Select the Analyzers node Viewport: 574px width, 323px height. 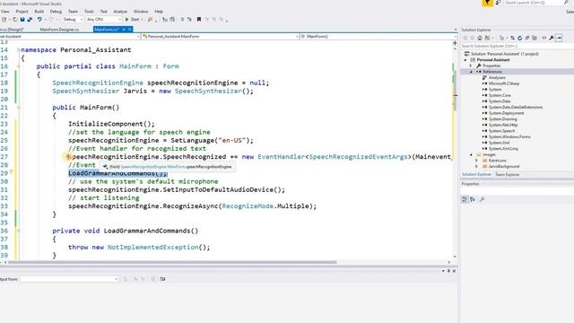(497, 78)
